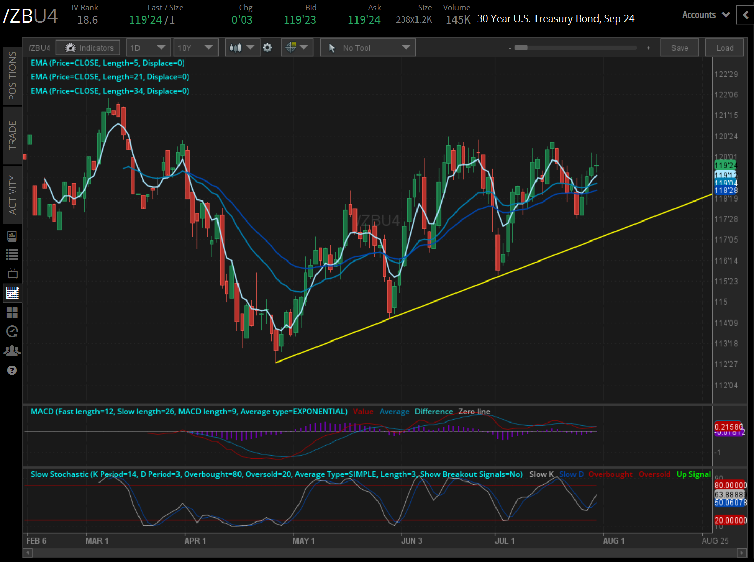Click the history clock icon in sidebar
The image size is (754, 562).
[12, 332]
